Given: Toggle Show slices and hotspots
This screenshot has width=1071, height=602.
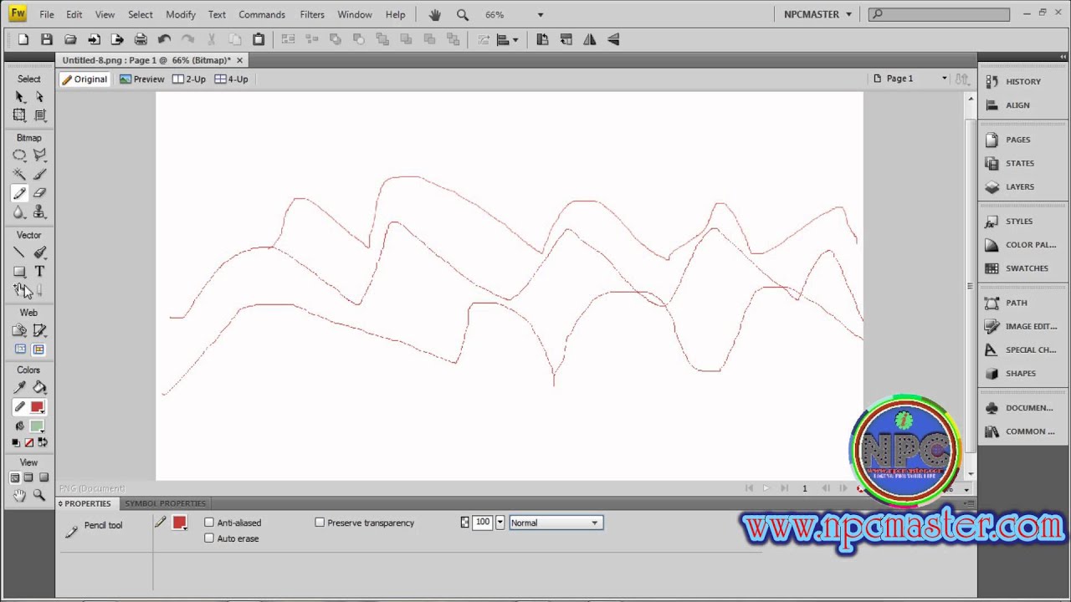Looking at the screenshot, I should point(38,349).
